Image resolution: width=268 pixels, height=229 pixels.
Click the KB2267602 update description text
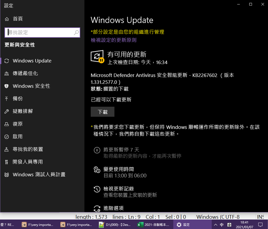[162, 79]
